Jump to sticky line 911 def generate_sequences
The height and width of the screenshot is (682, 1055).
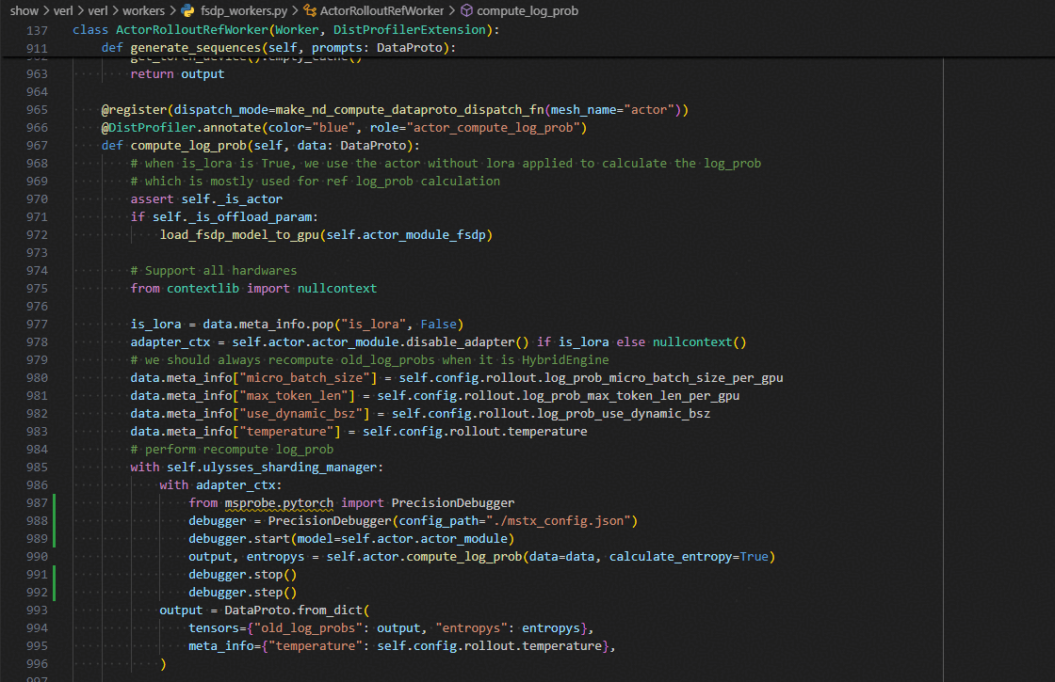pos(279,48)
